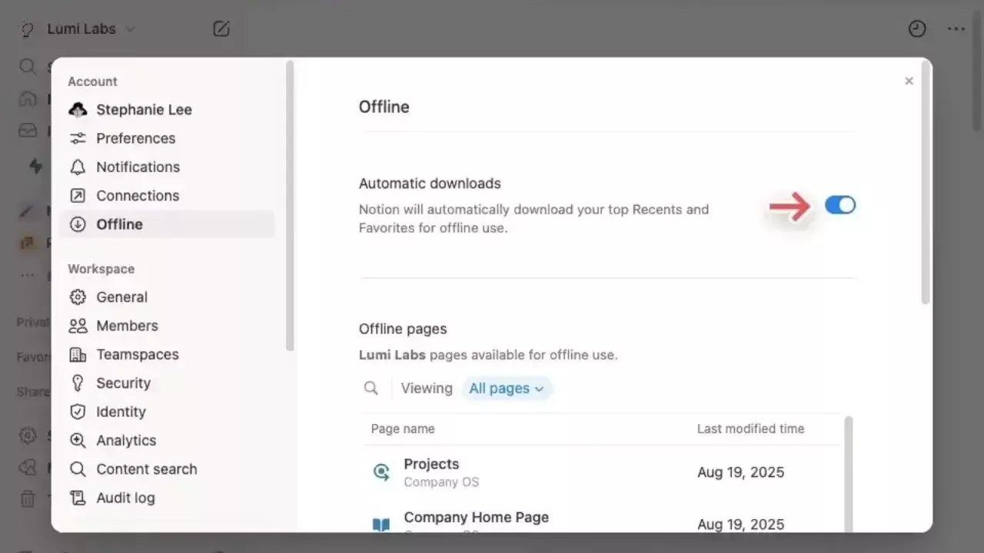The width and height of the screenshot is (984, 553).
Task: Click the Identity shield icon
Action: 78,412
